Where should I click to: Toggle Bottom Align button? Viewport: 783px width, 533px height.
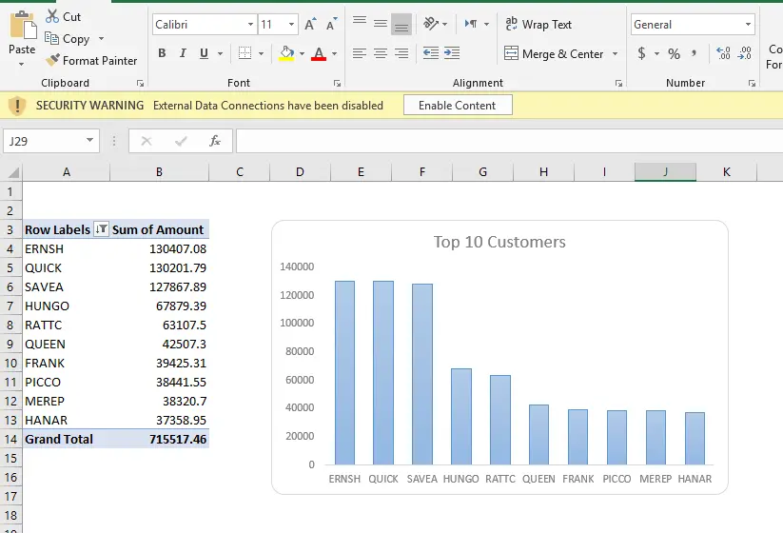click(401, 24)
